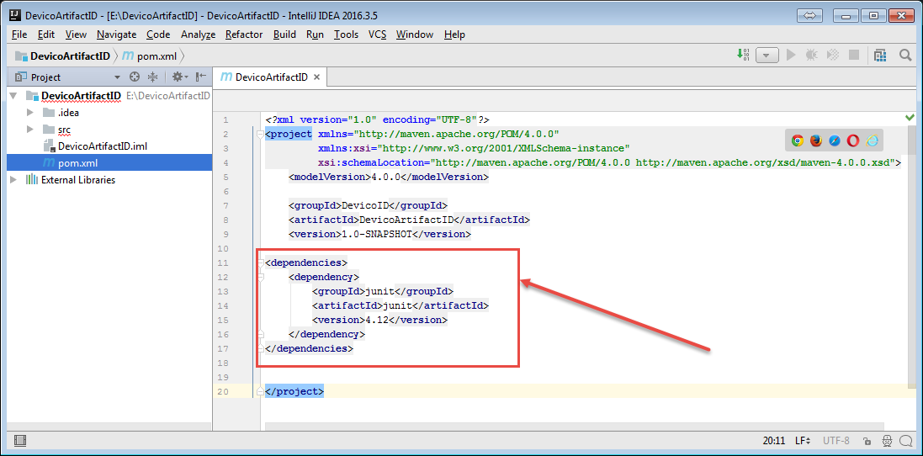
Task: Click the Run play icon
Action: click(x=791, y=55)
